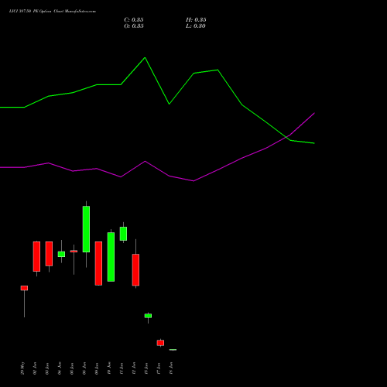387x387 pixels.
Task: Click the close value C: 0.35
Action: (x=134, y=20)
